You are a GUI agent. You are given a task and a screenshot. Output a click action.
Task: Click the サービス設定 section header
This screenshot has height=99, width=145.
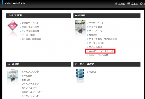click(38, 16)
